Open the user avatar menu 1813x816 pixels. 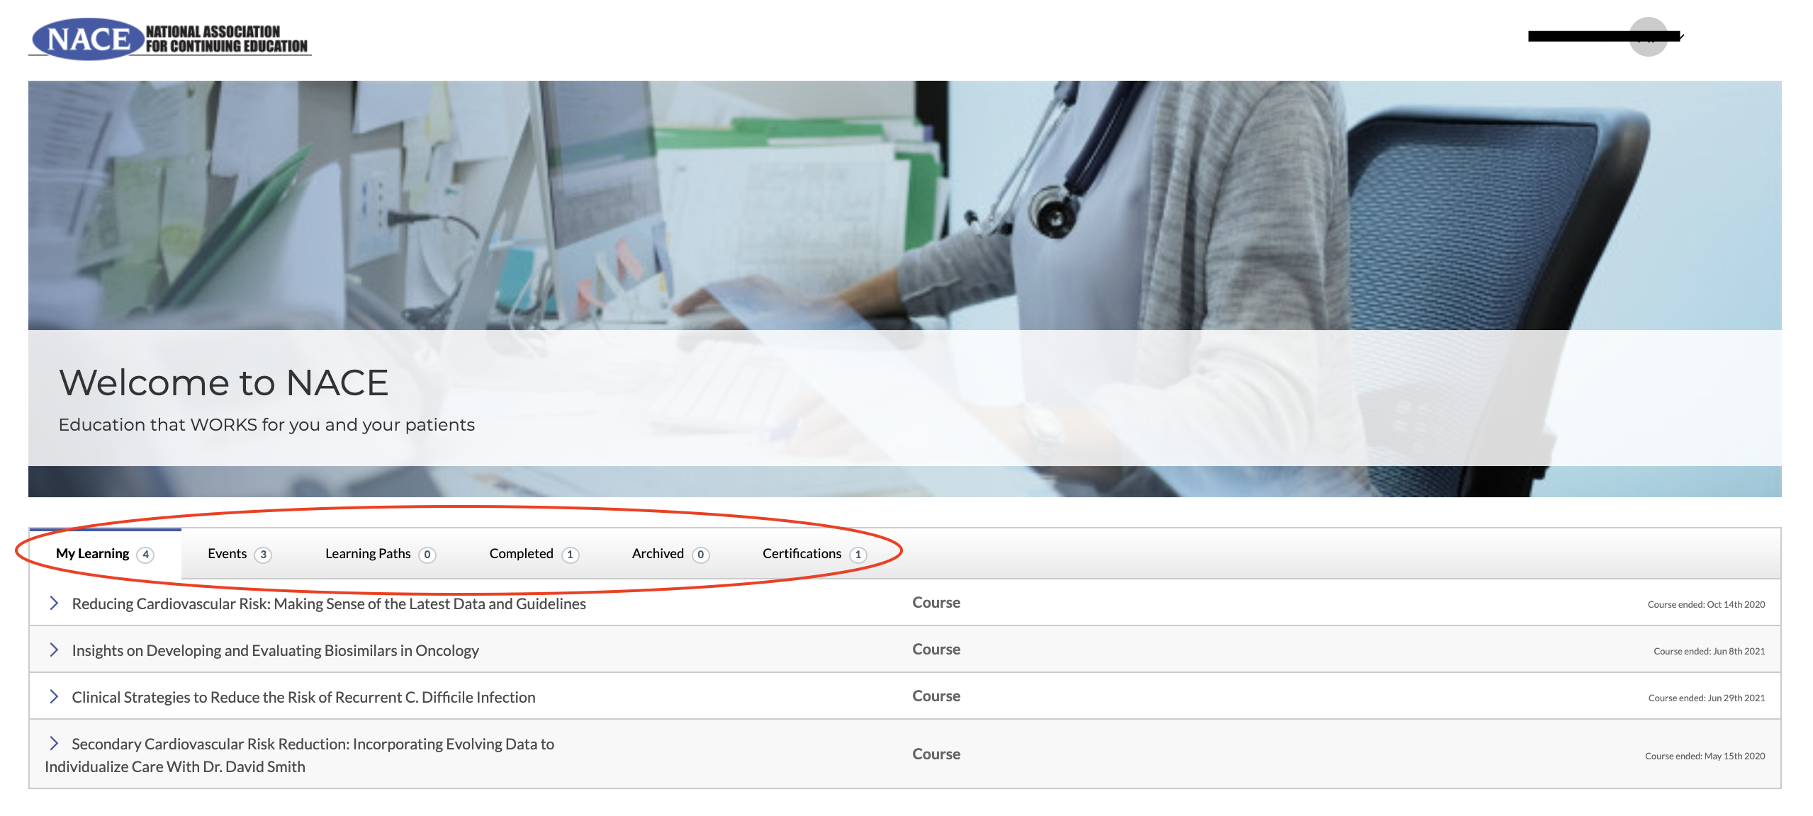pyautogui.click(x=1648, y=37)
